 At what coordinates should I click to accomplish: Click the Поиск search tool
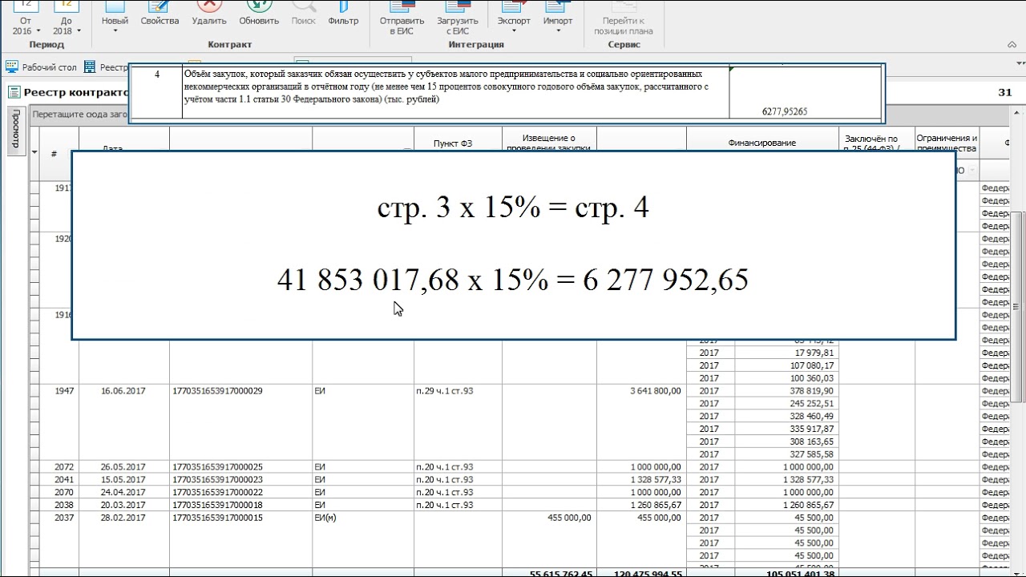coord(304,14)
